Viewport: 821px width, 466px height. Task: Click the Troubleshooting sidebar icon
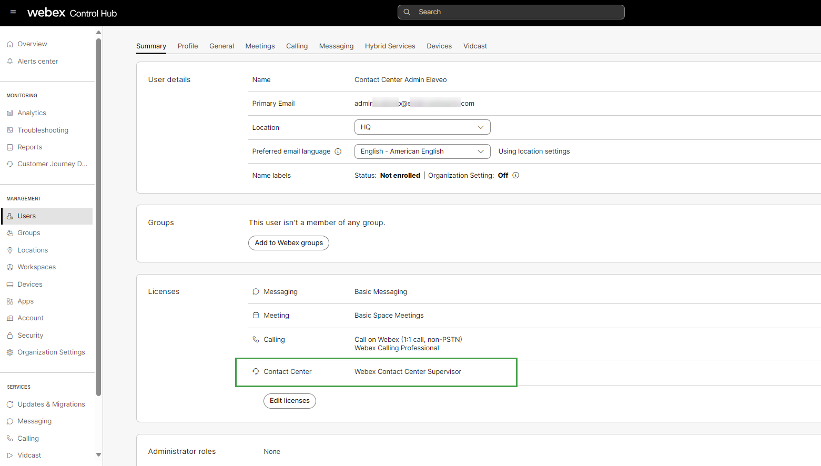coord(10,130)
